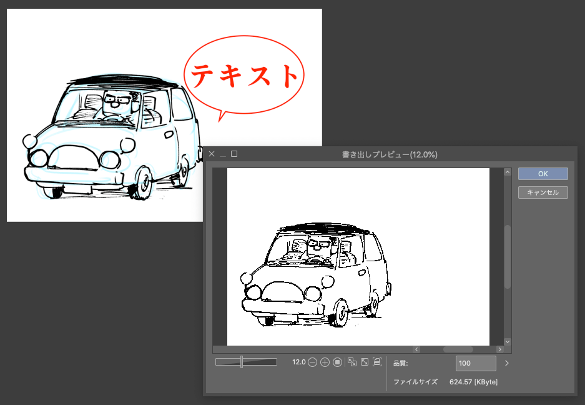Click the print-size view icon
The image size is (585, 405).
(377, 362)
